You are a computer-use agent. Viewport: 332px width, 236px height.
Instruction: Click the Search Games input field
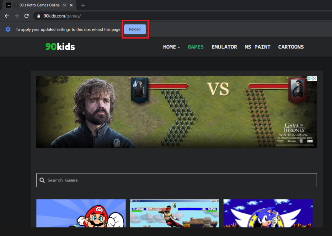(x=176, y=180)
